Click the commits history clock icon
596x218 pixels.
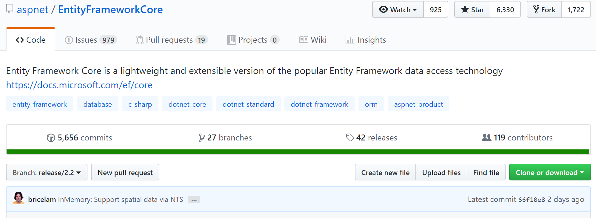(x=51, y=138)
